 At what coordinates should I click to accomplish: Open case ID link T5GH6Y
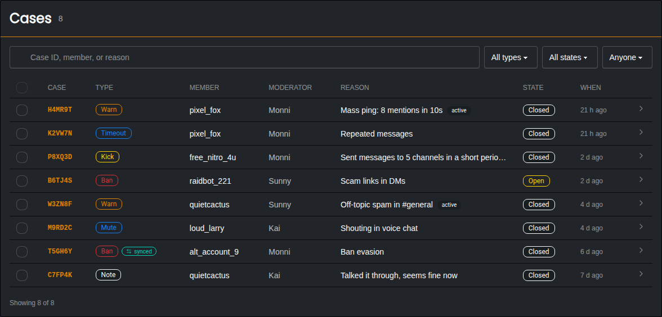pyautogui.click(x=60, y=251)
